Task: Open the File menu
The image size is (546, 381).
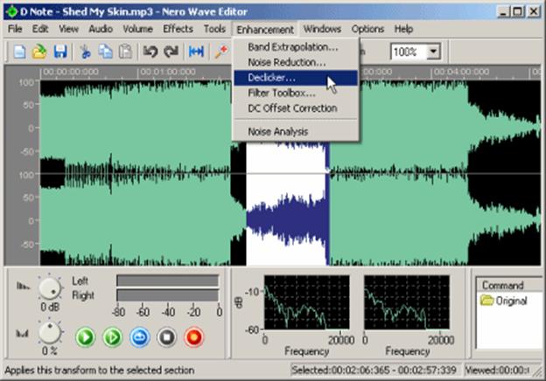Action: (15, 29)
